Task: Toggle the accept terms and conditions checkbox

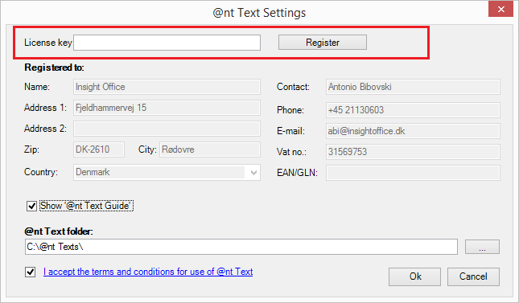Action: (x=30, y=272)
